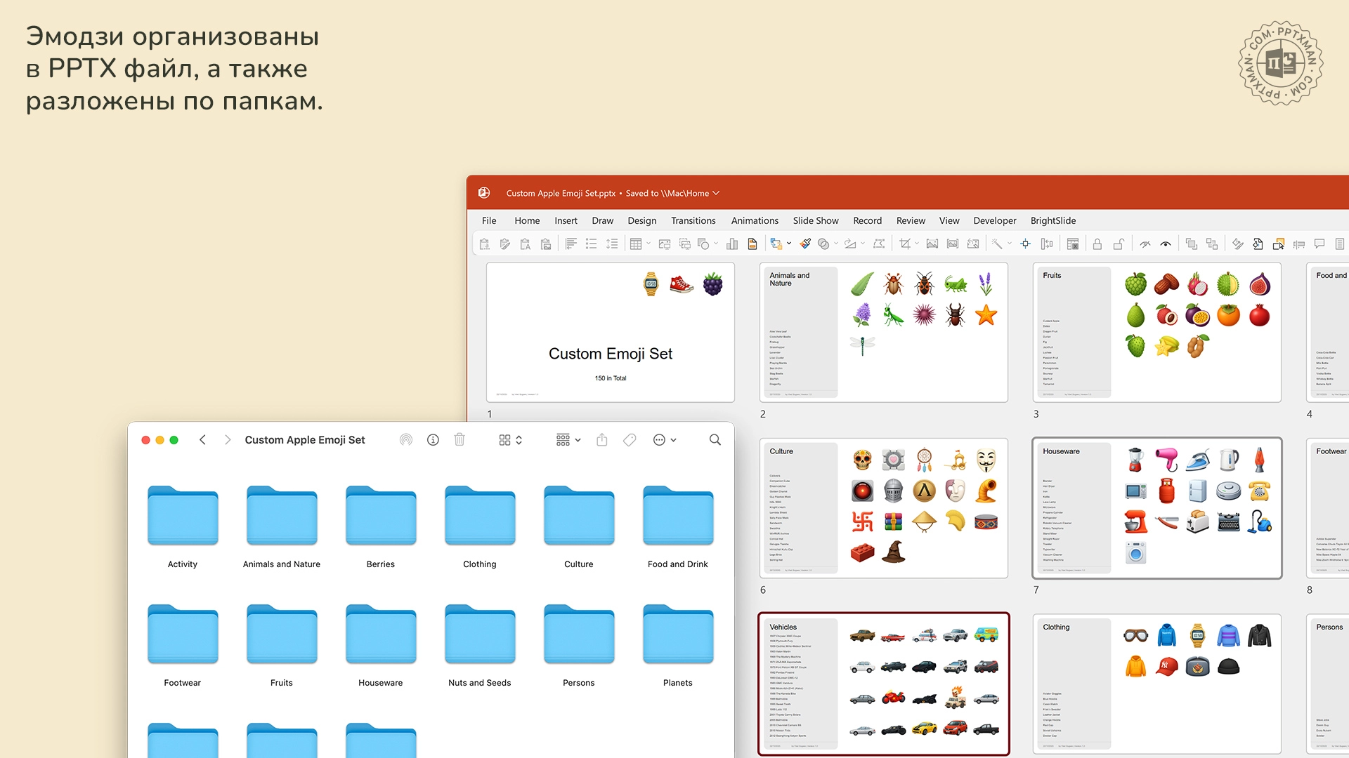This screenshot has width=1349, height=758.
Task: Click the comment speech bubble icon
Action: (1319, 244)
